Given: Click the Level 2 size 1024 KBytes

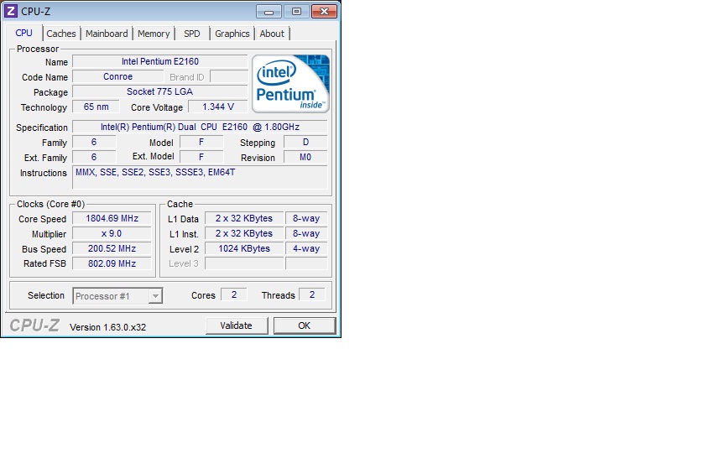Looking at the screenshot, I should pos(244,248).
